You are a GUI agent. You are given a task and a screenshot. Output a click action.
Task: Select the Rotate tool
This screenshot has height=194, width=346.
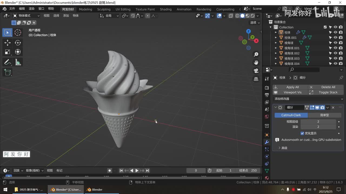(18, 43)
